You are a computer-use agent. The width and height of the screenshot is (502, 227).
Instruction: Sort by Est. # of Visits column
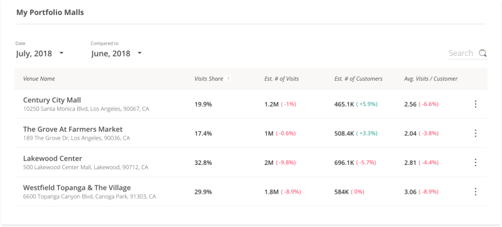281,78
